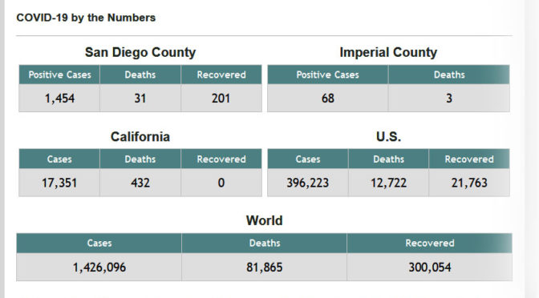The width and height of the screenshot is (539, 298).
Task: Select World cases value 1,426,096
Action: point(99,267)
